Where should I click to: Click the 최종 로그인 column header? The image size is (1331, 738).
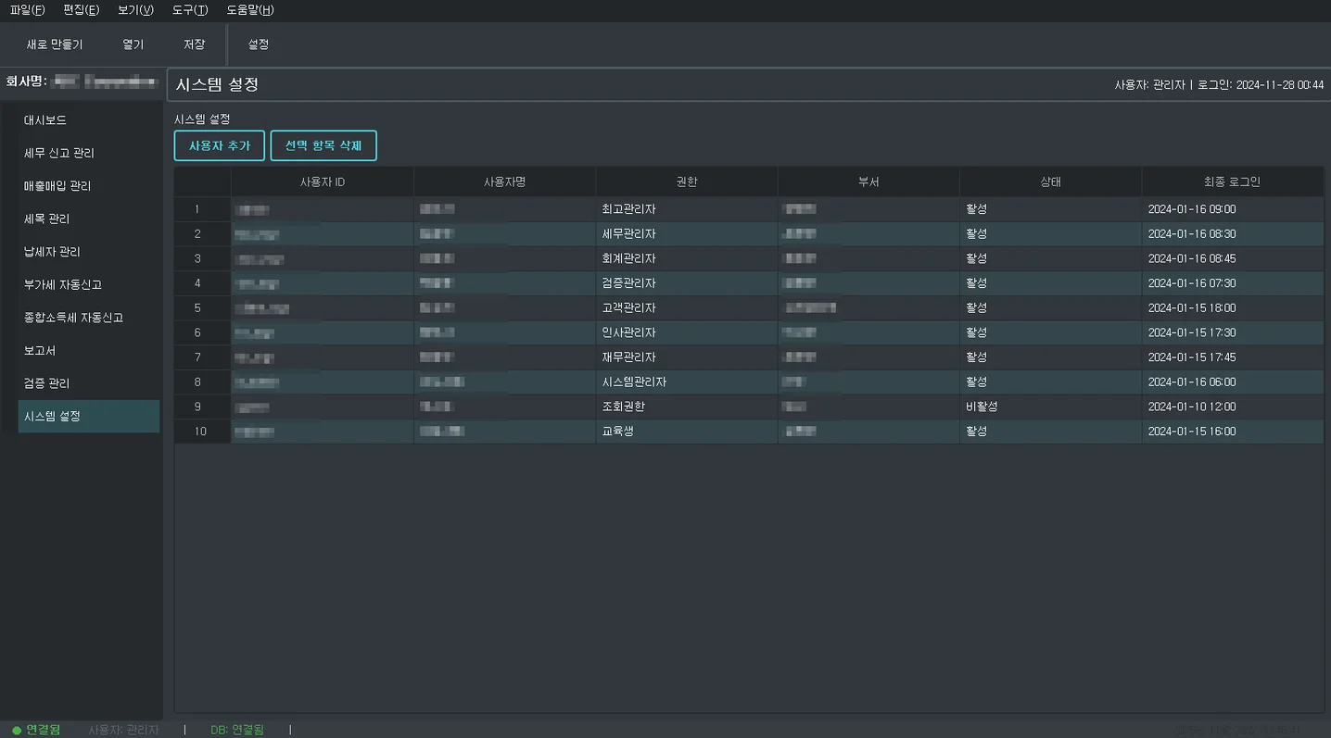pyautogui.click(x=1232, y=182)
